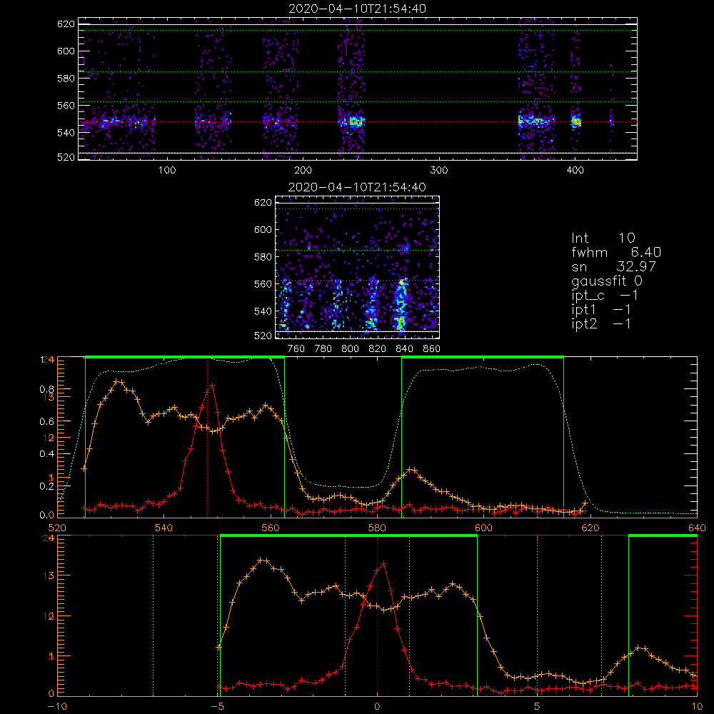Click the '860' tick label under the small spectrogram

click(432, 349)
